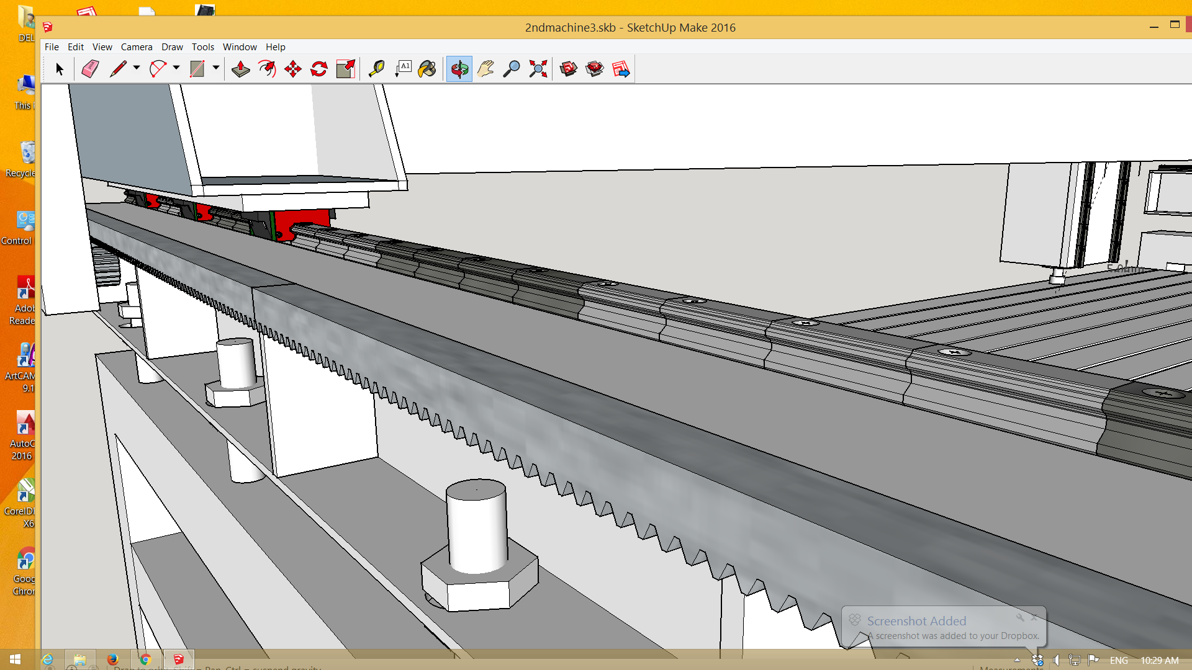Select the Scale tool
Screen dimensions: 1192x670
pos(345,69)
